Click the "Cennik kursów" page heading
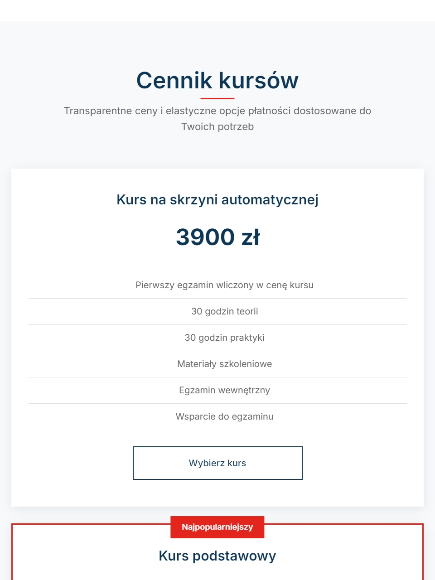This screenshot has width=435, height=580. coord(217,80)
